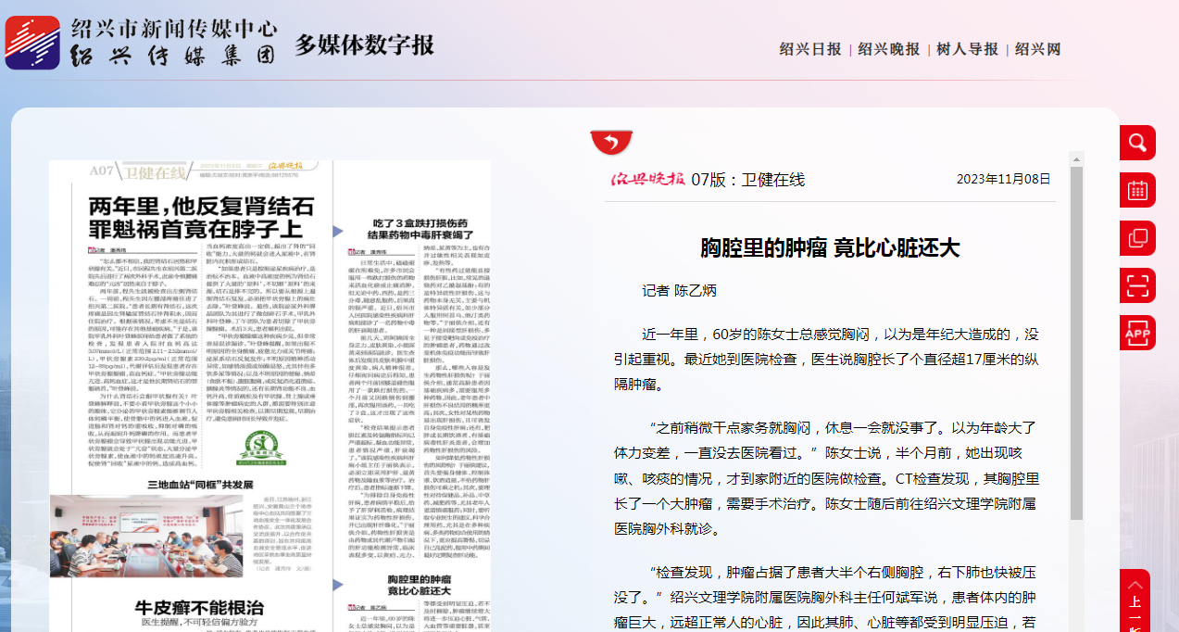The image size is (1179, 632).
Task: Click the byline 记者 陈乙炳
Action: pos(679,290)
